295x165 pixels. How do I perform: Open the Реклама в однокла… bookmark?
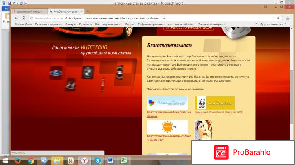49,24
